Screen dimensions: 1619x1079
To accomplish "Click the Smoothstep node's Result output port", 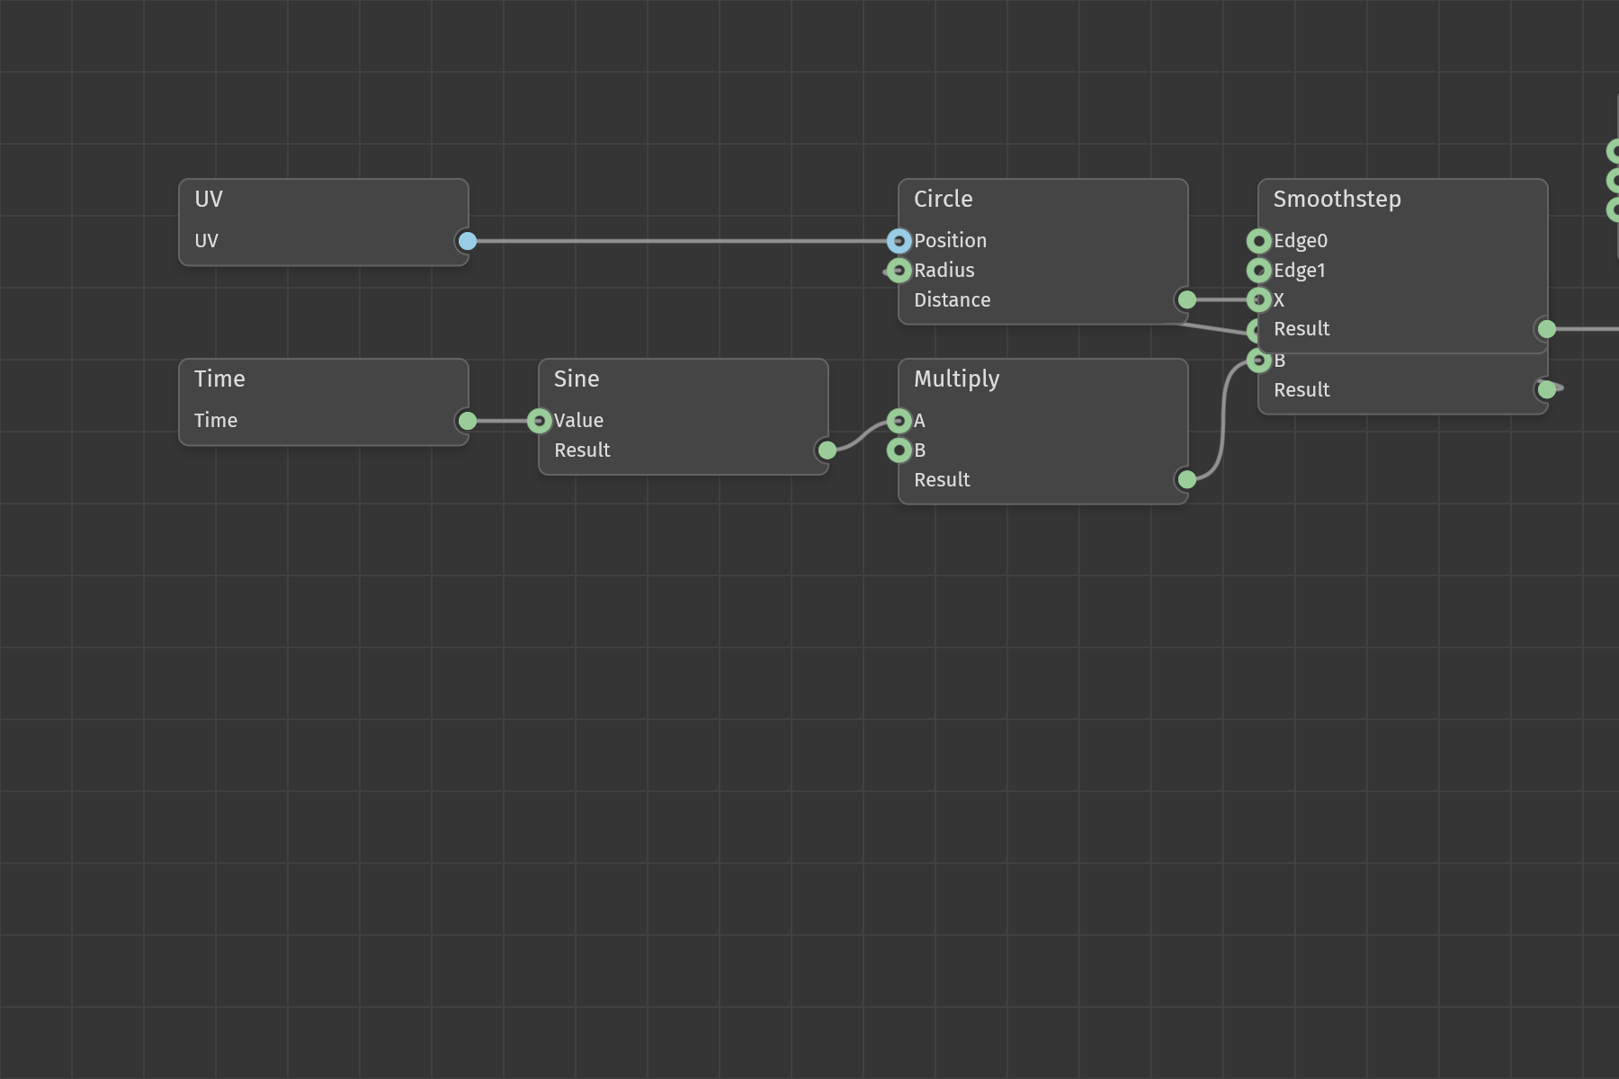I will (1547, 329).
